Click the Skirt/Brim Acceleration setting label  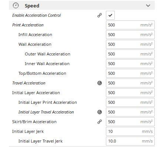[x=34, y=122]
